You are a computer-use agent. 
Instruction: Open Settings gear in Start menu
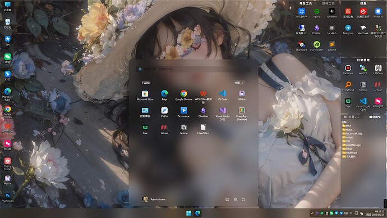(x=235, y=199)
